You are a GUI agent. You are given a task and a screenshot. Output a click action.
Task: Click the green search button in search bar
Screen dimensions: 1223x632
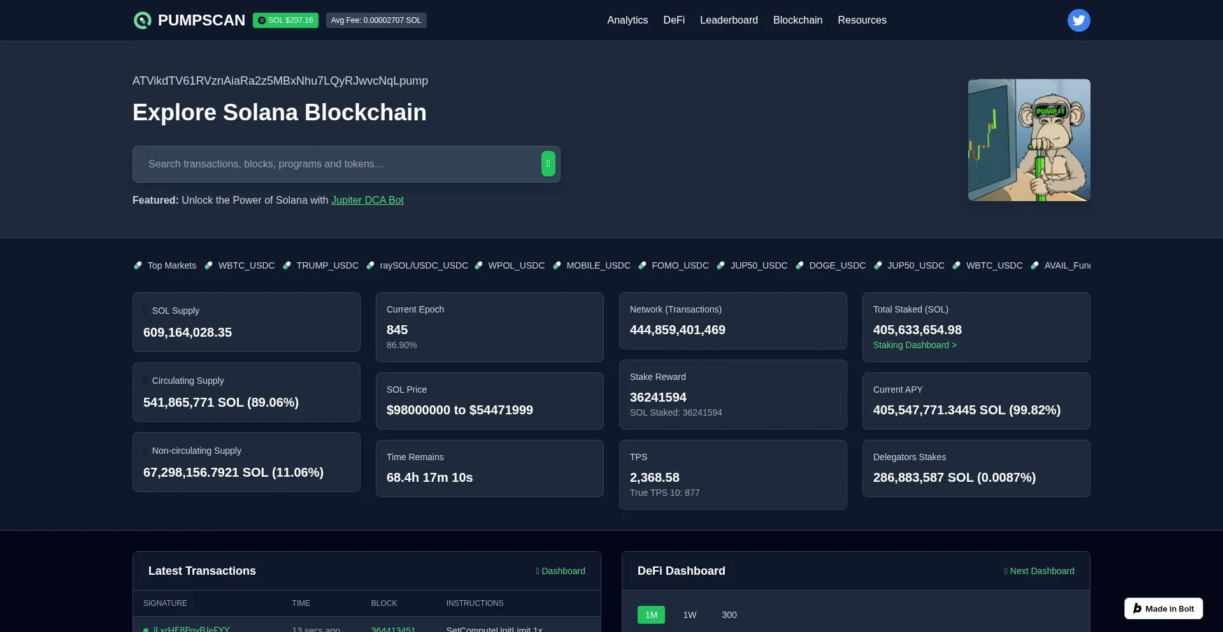(x=547, y=164)
